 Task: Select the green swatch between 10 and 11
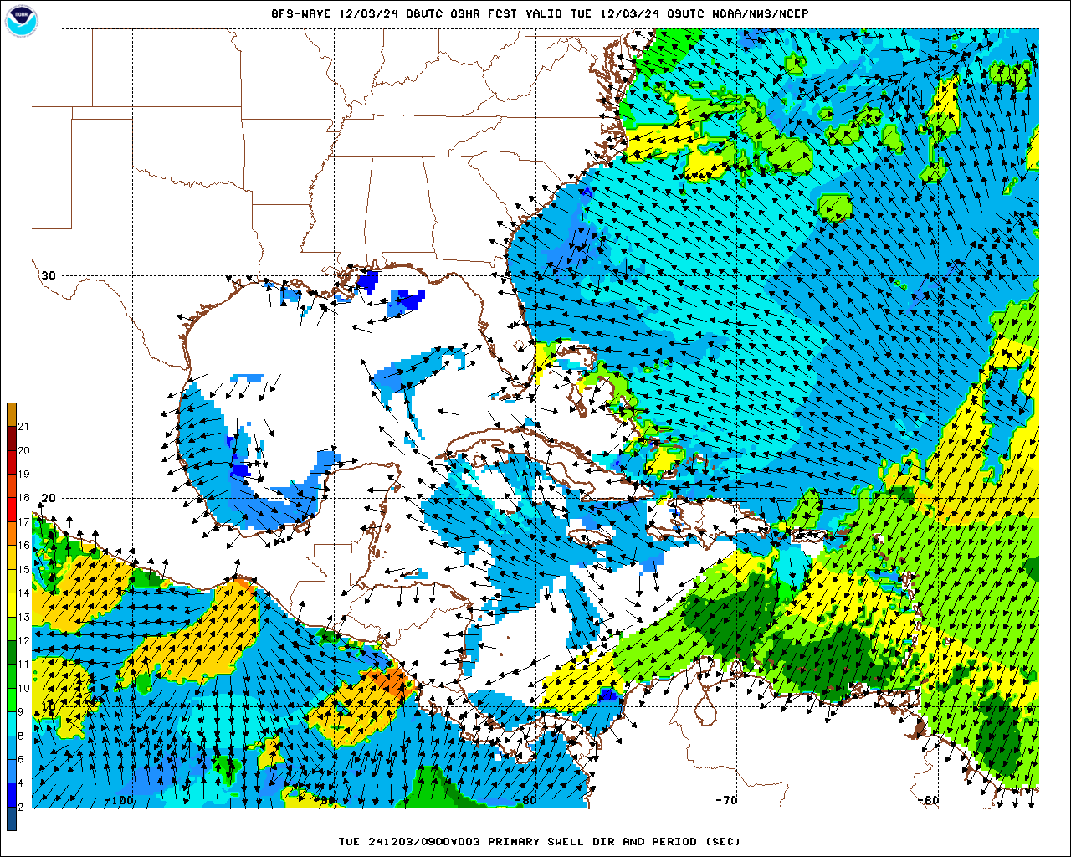[x=12, y=677]
